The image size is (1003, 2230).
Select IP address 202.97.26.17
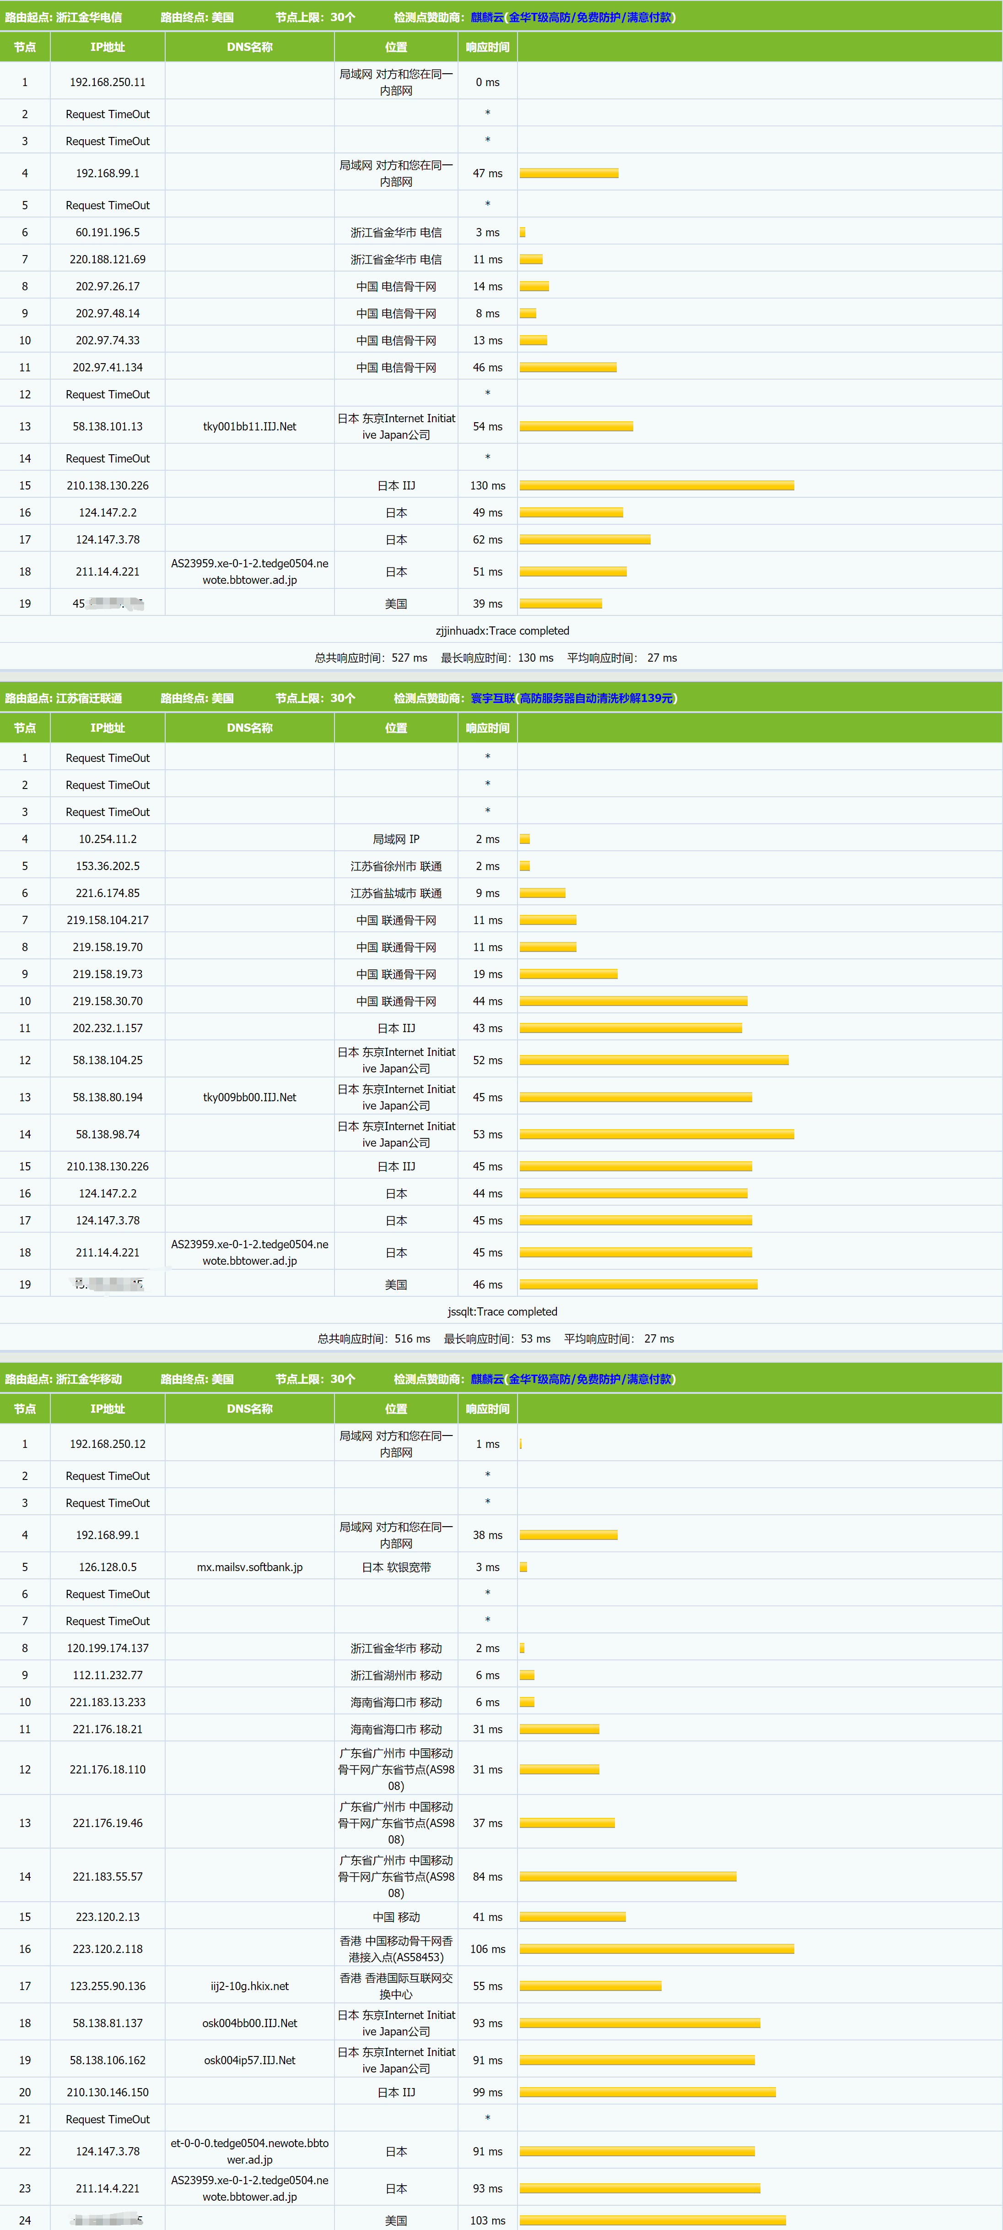pos(108,286)
